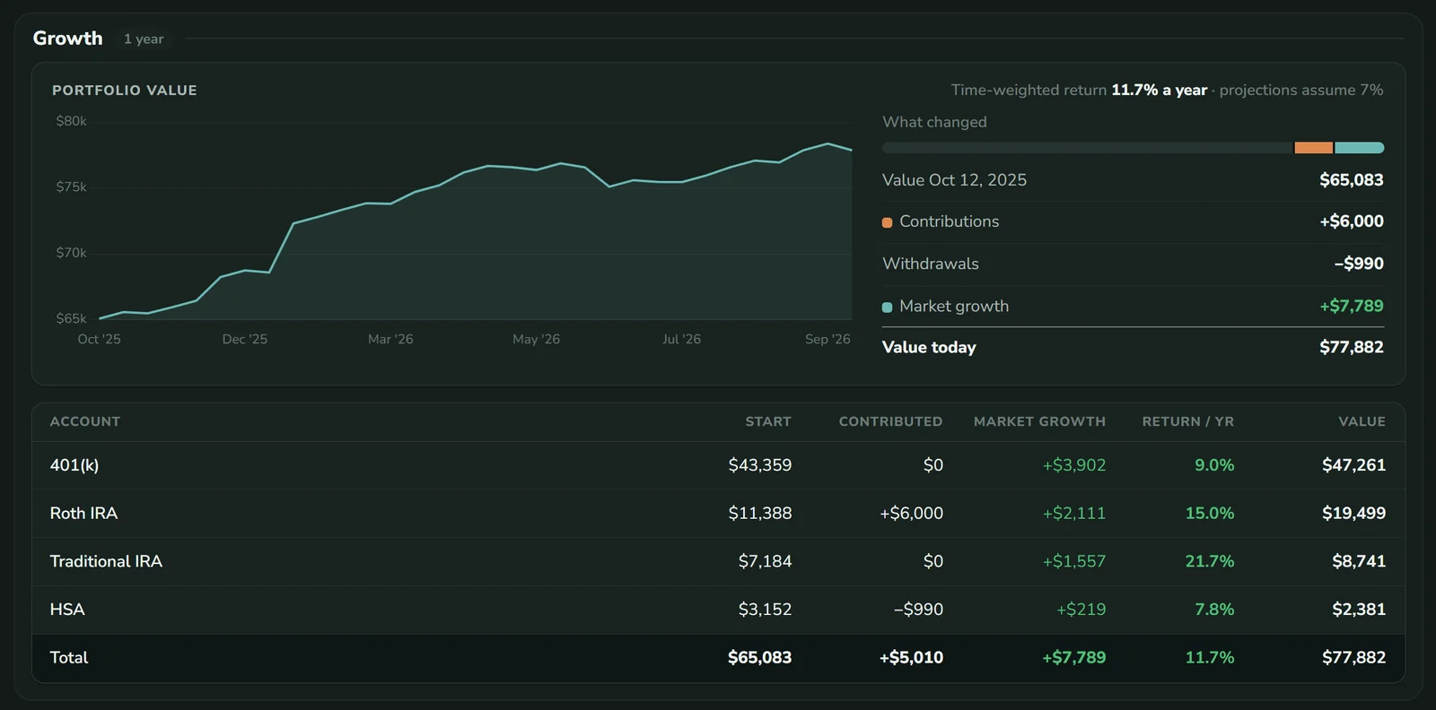Click the "MARKET GROWTH" column header
Viewport: 1436px width, 710px height.
(x=1040, y=421)
